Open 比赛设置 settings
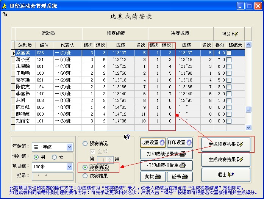 tap(153, 143)
